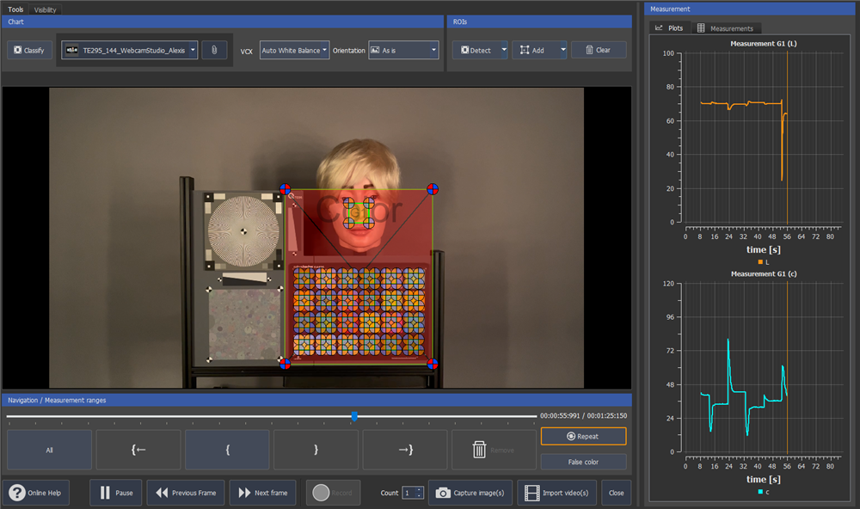
Task: Click the '{←' jump to range start button
Action: 138,450
